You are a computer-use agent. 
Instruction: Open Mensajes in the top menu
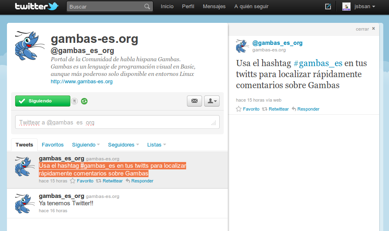point(214,7)
